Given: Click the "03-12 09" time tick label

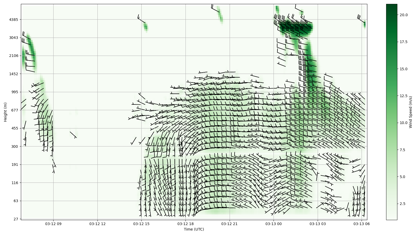Looking at the screenshot, I should pyautogui.click(x=53, y=224).
